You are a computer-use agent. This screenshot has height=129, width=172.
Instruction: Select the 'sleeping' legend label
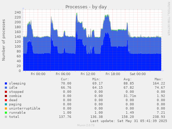(x=17, y=83)
